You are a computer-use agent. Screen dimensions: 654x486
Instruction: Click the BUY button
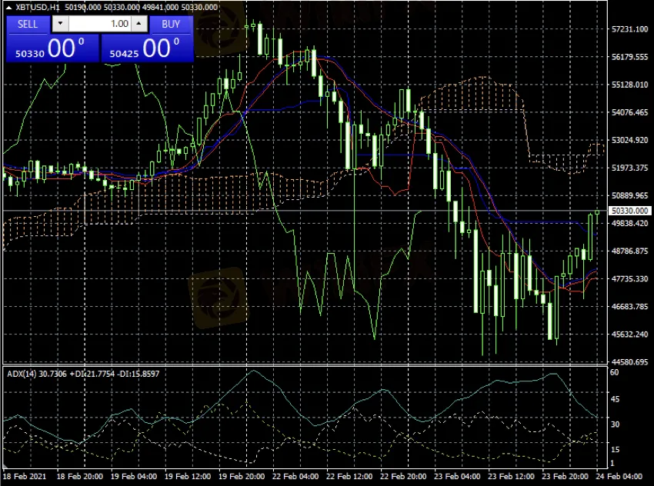171,24
